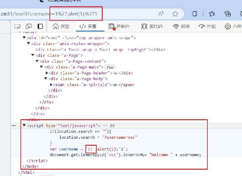Expand the a-Page-header div node
This screenshot has width=242, height=176.
coord(47,73)
